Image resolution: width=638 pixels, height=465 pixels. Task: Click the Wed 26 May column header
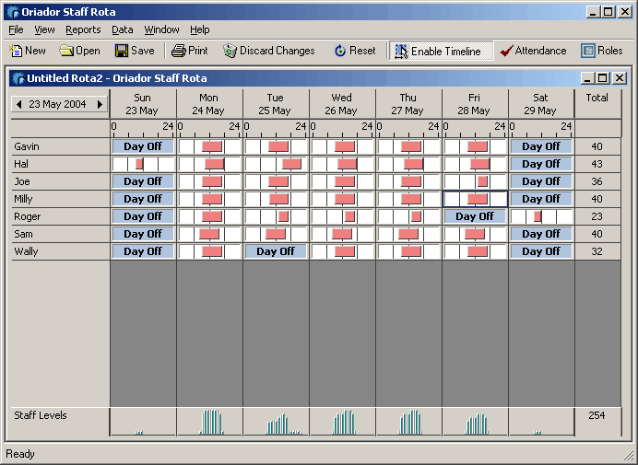(x=342, y=104)
